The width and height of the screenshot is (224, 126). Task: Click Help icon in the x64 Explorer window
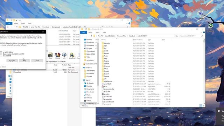129,23
